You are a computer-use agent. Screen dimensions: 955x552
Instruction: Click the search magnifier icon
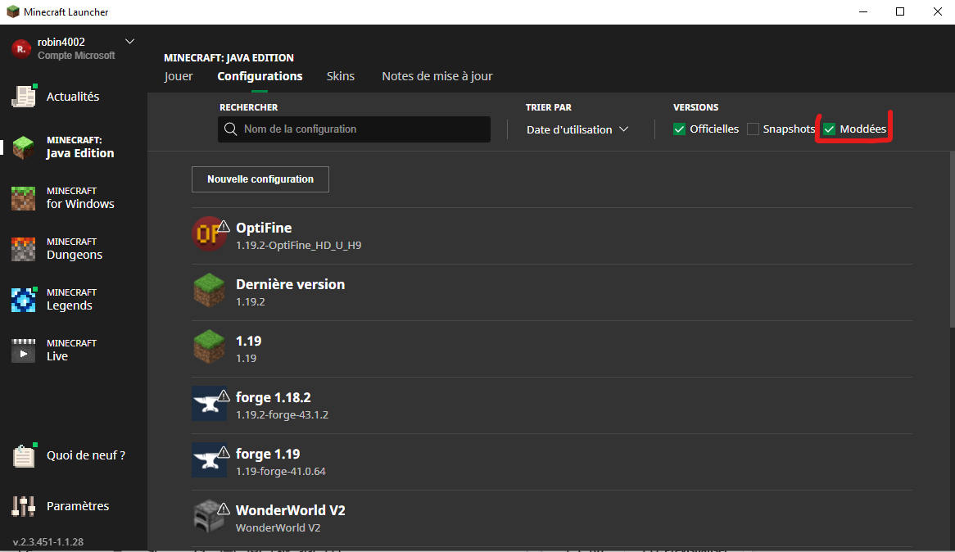point(230,129)
